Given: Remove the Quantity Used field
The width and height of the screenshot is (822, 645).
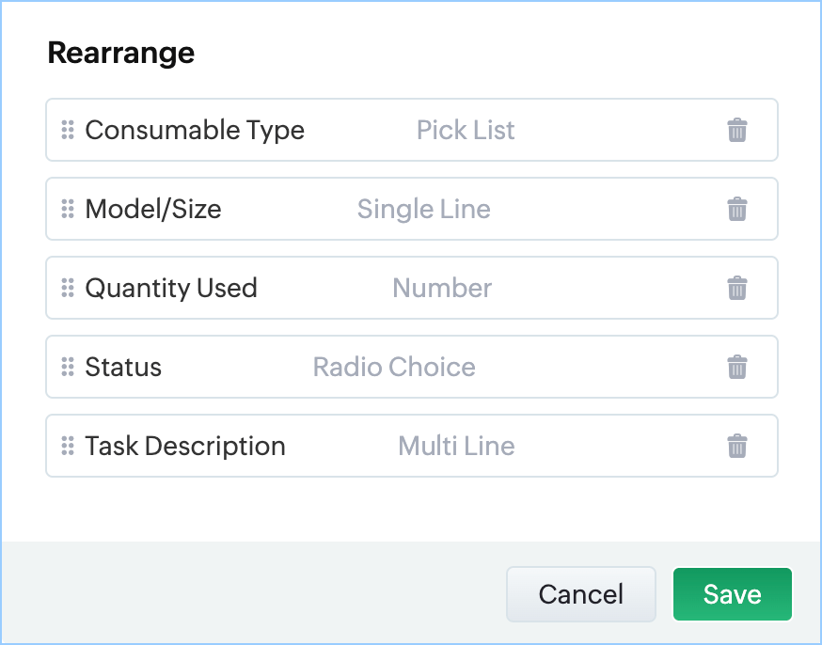Looking at the screenshot, I should click(x=737, y=288).
